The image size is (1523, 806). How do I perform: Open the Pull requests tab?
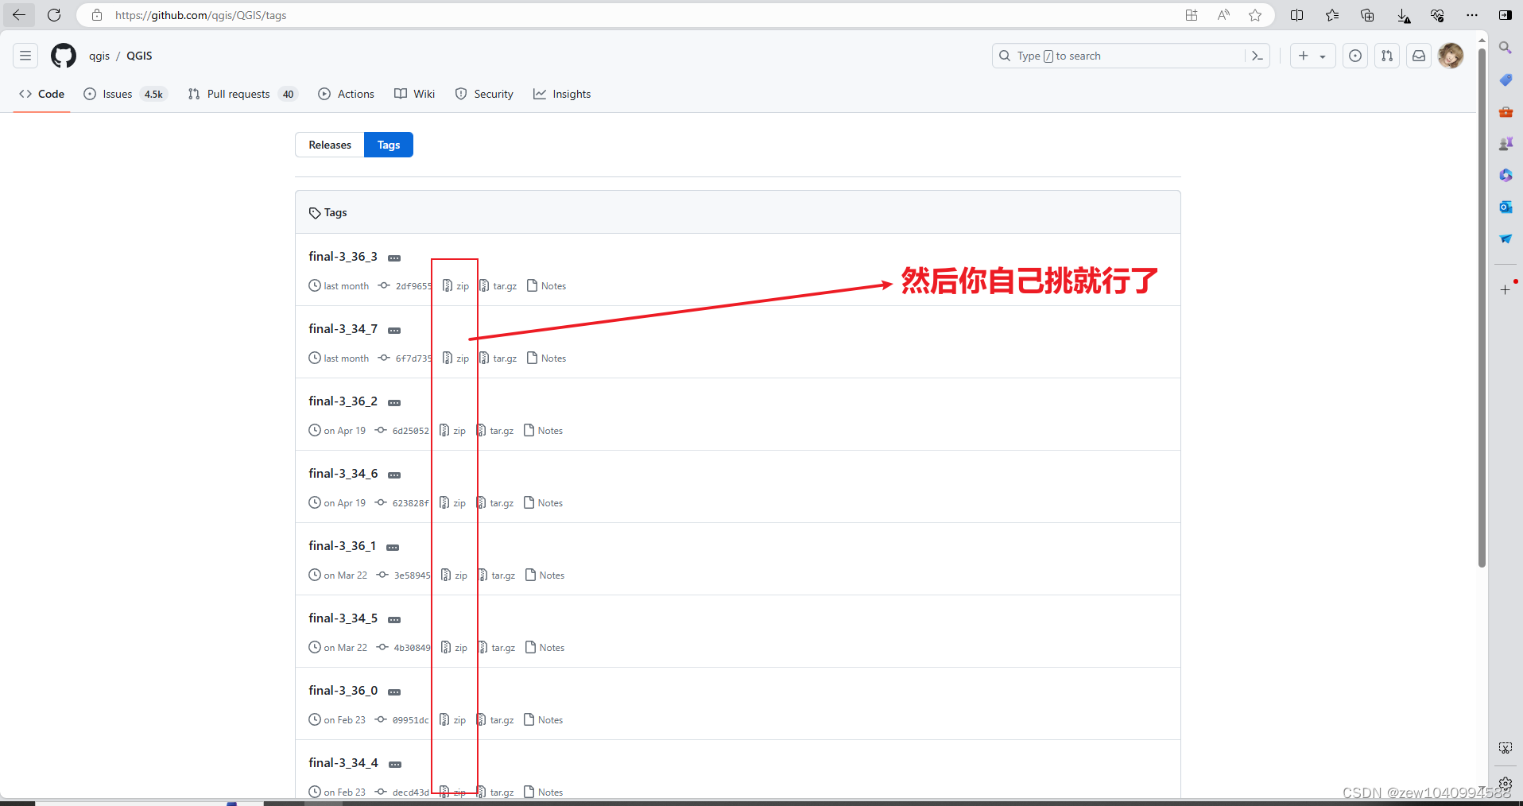click(242, 94)
